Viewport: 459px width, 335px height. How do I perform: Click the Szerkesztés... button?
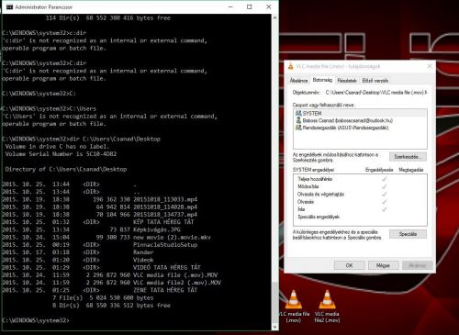coord(408,157)
